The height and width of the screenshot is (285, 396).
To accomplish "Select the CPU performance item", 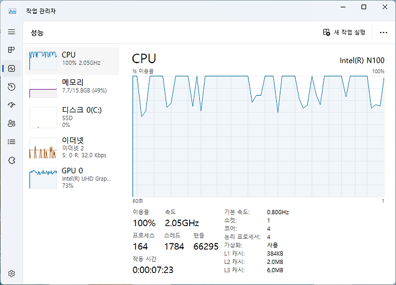I will pyautogui.click(x=72, y=59).
